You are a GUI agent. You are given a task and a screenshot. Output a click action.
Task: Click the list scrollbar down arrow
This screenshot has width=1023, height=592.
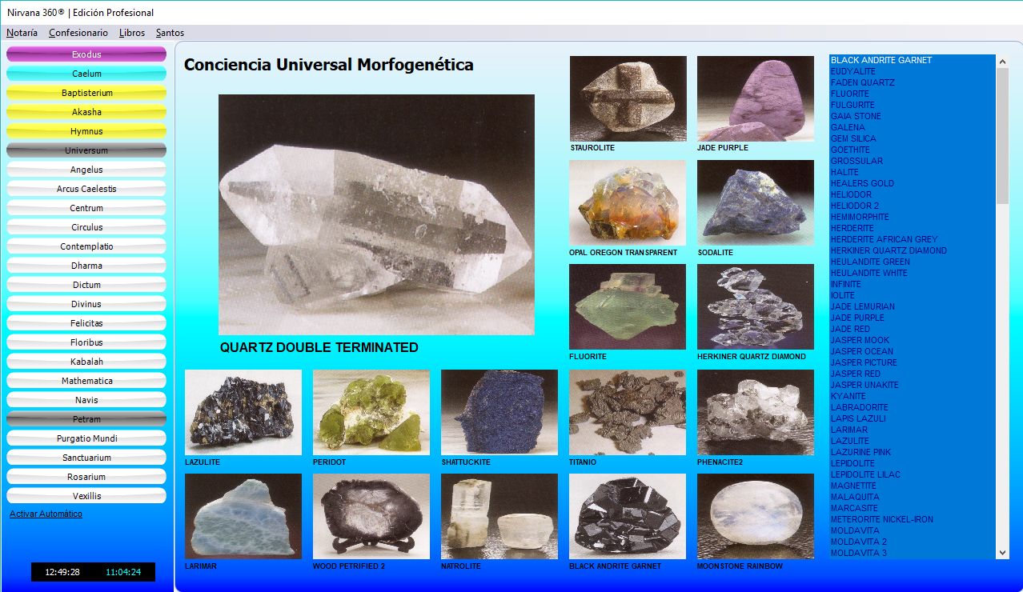tap(1002, 552)
